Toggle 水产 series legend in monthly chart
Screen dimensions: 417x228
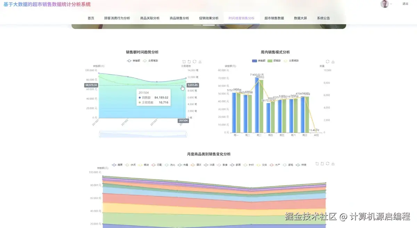click(x=275, y=165)
